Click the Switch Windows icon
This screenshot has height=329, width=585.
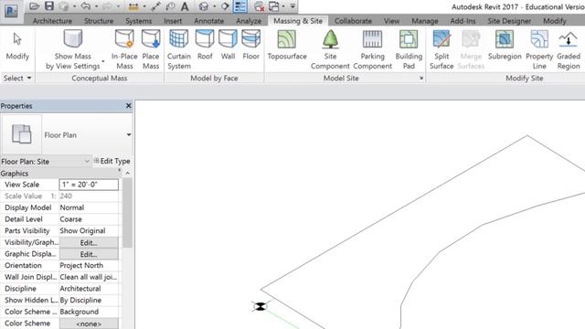pyautogui.click(x=274, y=6)
